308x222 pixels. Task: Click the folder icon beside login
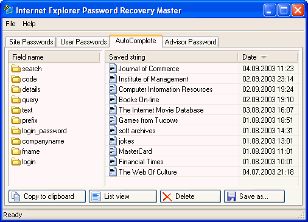[x=16, y=162]
